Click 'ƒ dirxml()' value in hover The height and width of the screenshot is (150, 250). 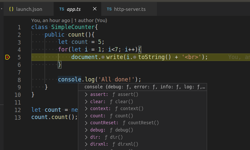(x=125, y=144)
